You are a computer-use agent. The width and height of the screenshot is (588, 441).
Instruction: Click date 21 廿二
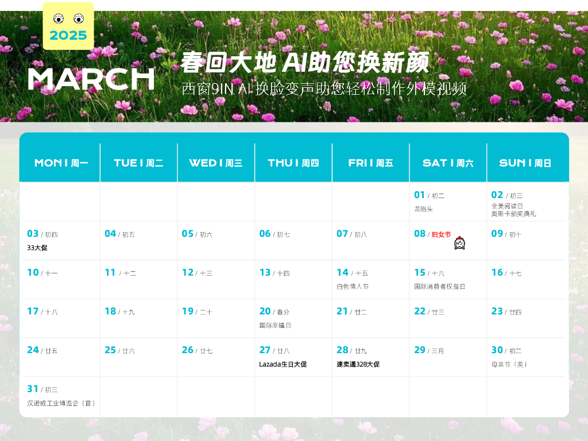(351, 312)
